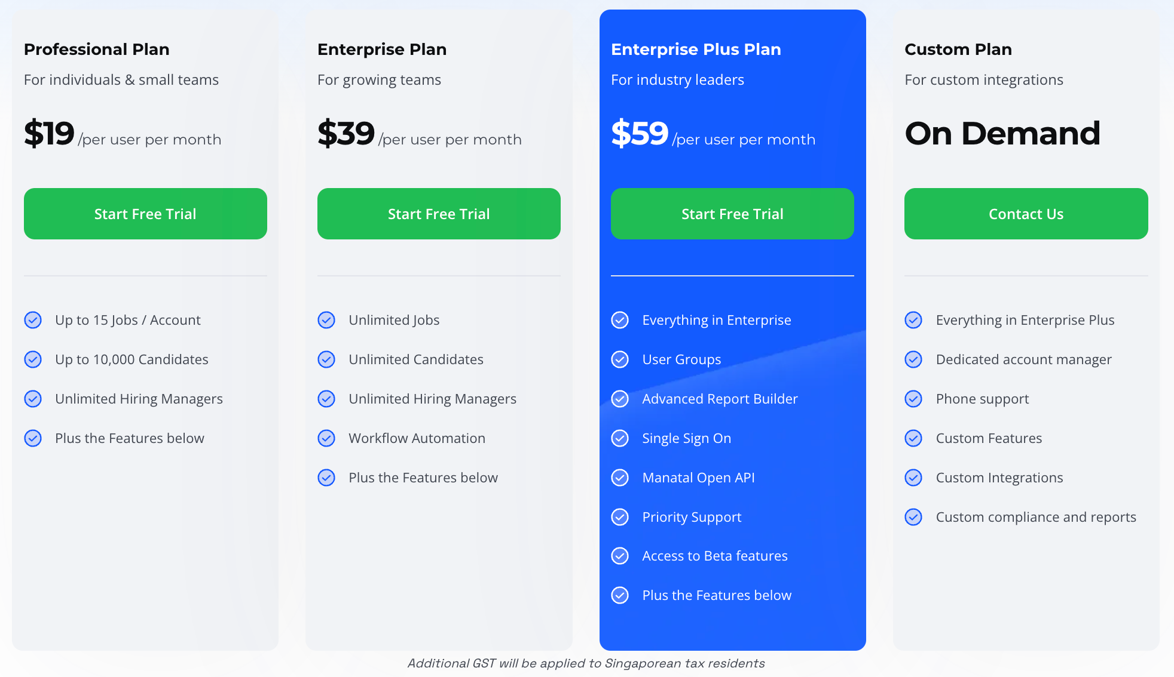Toggle the Single Sign On checkmark

click(x=620, y=438)
